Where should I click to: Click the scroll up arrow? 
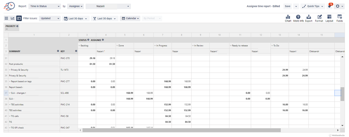click(x=343, y=57)
